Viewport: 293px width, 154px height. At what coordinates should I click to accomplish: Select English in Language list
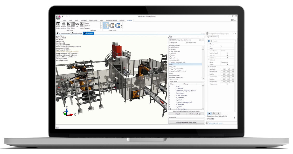(87, 23)
